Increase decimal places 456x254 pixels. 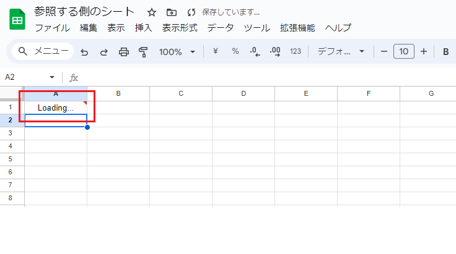275,52
